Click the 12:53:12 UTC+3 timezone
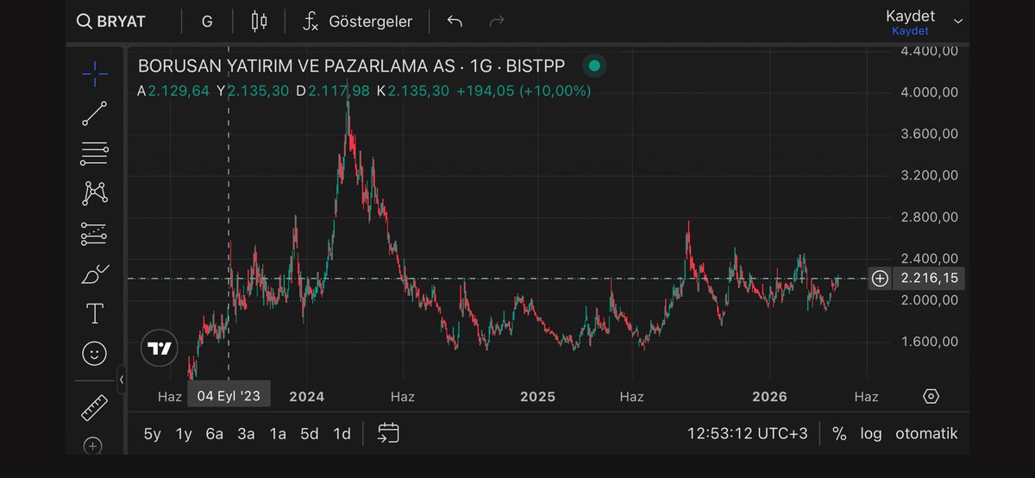Screen dimensions: 1035x478 click(x=748, y=434)
